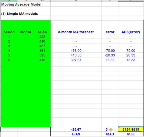Viewport: 144px width, 137px height.
Task: Click the 'sales' header cell
Action: 42,32
